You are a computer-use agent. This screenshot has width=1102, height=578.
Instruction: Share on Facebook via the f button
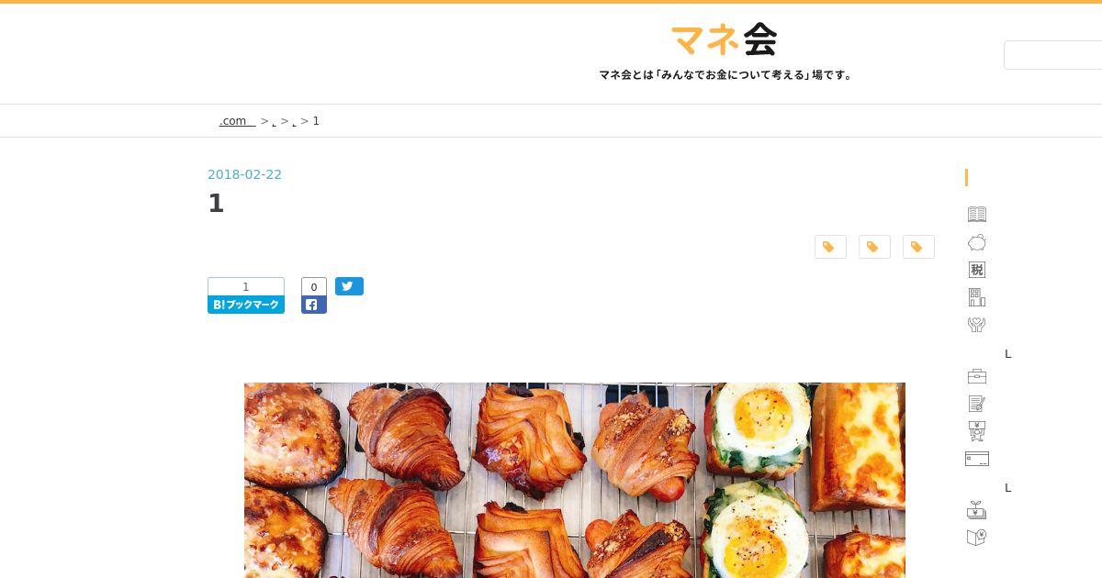[313, 305]
